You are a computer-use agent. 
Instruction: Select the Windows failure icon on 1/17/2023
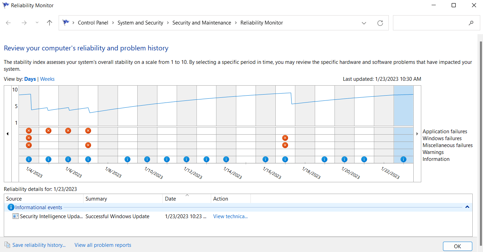pos(285,138)
